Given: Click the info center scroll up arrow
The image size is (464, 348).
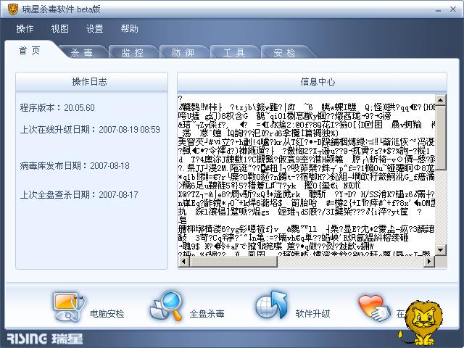Looking at the screenshot, I should tap(441, 100).
